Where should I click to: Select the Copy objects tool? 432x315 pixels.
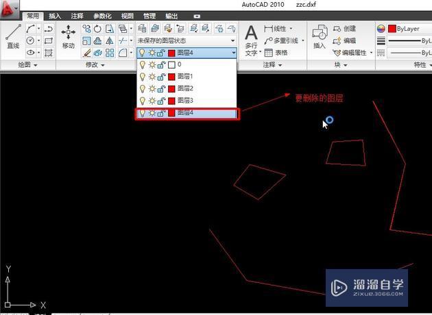click(86, 29)
